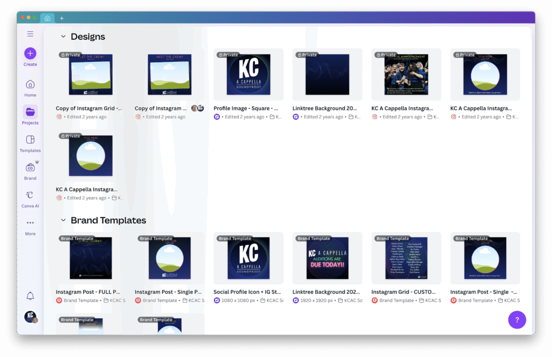This screenshot has width=552, height=357.
Task: Open KC A Cappella announcement photo design
Action: [406, 74]
